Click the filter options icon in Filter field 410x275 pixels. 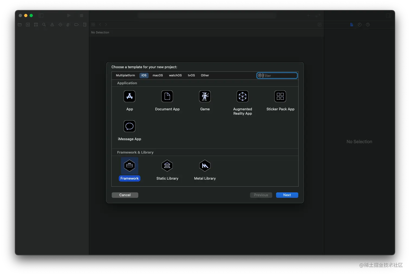pyautogui.click(x=260, y=76)
